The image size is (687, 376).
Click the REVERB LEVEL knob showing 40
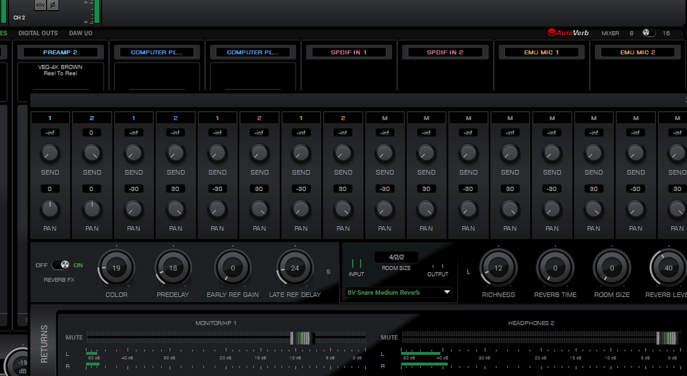tap(668, 268)
